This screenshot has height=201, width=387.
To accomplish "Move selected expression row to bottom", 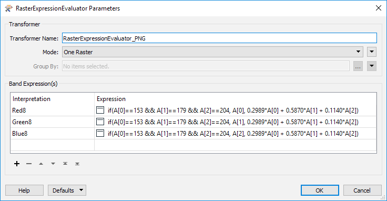I will (x=77, y=164).
